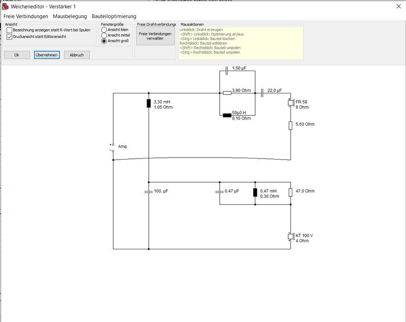
Task: Click the FR 58 speaker symbol
Action: (291, 103)
